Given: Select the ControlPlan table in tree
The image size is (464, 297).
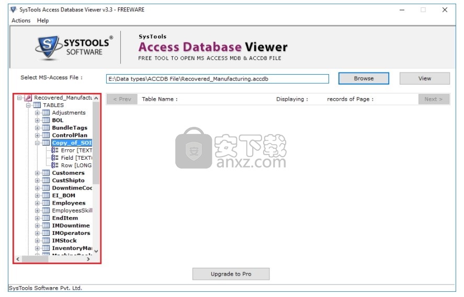Looking at the screenshot, I should [x=70, y=135].
